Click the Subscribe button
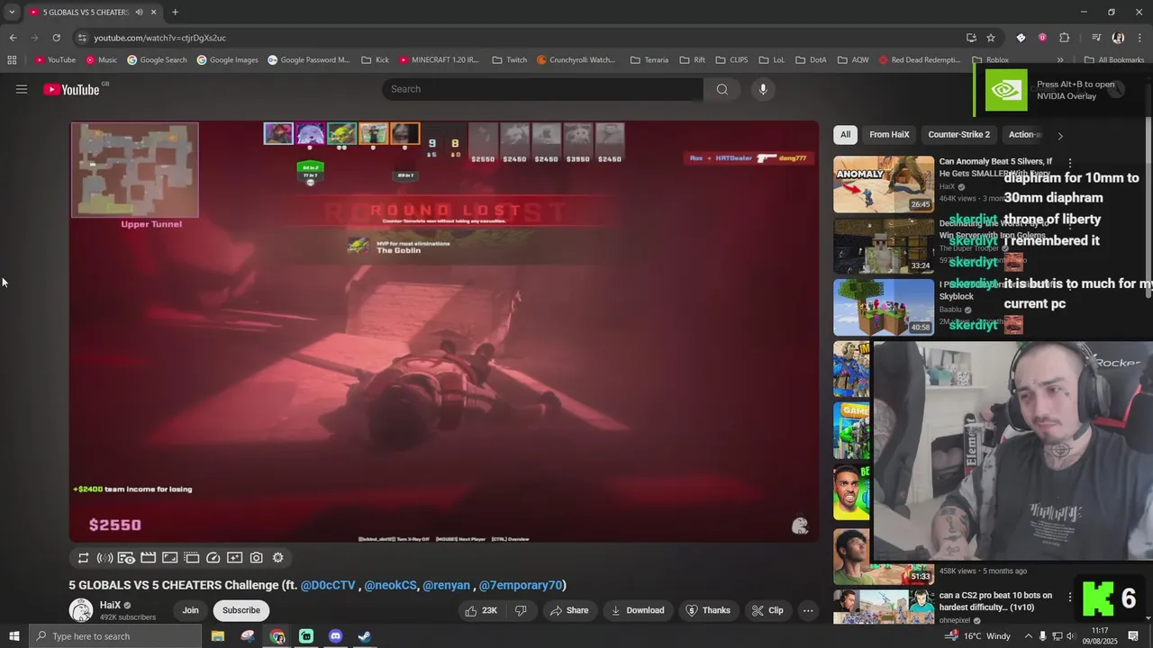Image resolution: width=1153 pixels, height=648 pixels. click(241, 610)
